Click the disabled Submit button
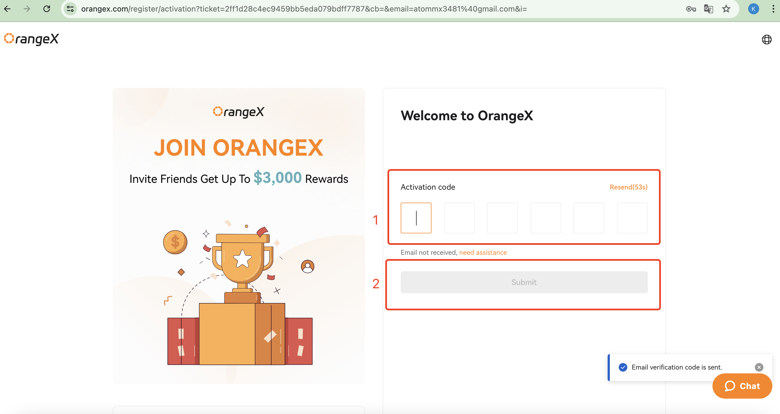This screenshot has width=780, height=414. pyautogui.click(x=524, y=282)
